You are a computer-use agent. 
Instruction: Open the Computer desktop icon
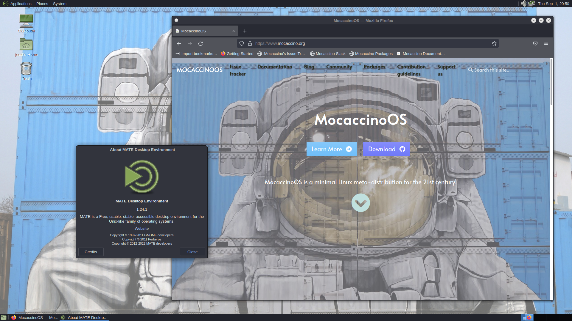pyautogui.click(x=26, y=23)
